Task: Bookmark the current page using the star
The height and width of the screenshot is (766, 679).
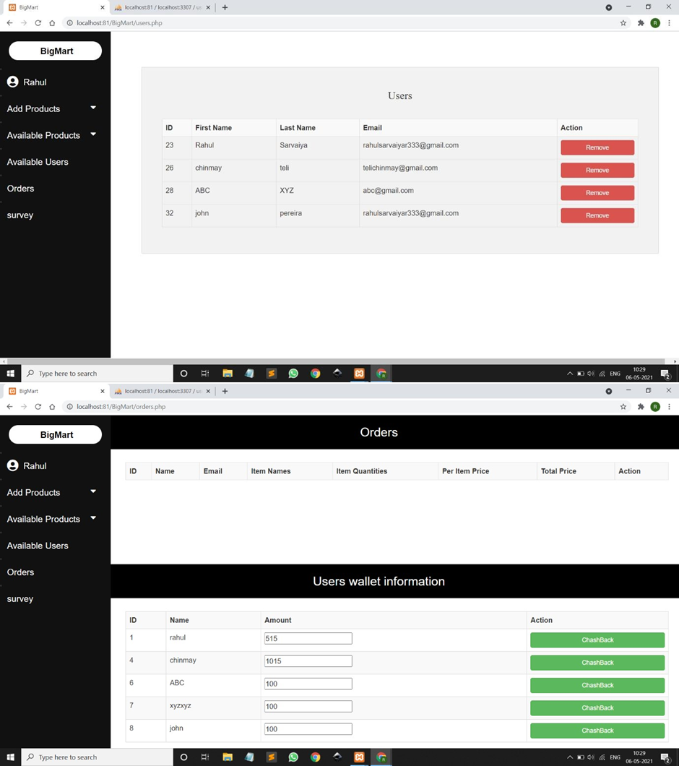Action: [x=623, y=22]
